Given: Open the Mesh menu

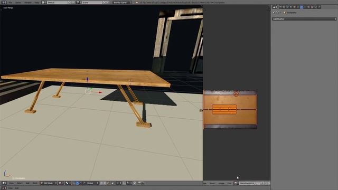Looking at the screenshot, I should pyautogui.click(x=35, y=183).
